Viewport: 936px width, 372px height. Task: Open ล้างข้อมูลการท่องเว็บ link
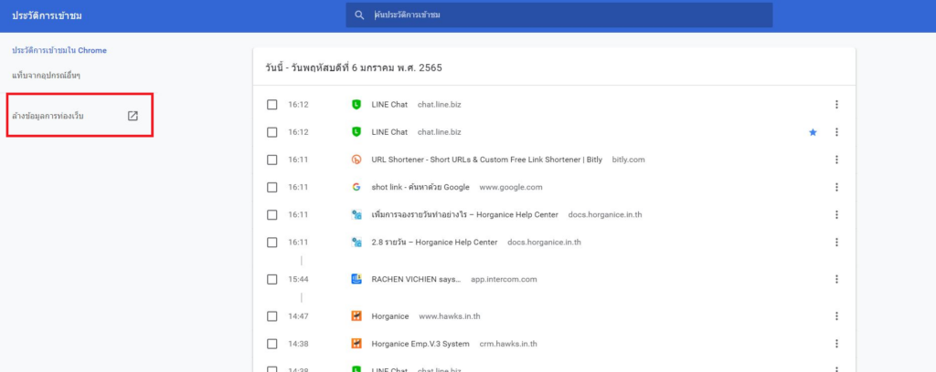[48, 116]
